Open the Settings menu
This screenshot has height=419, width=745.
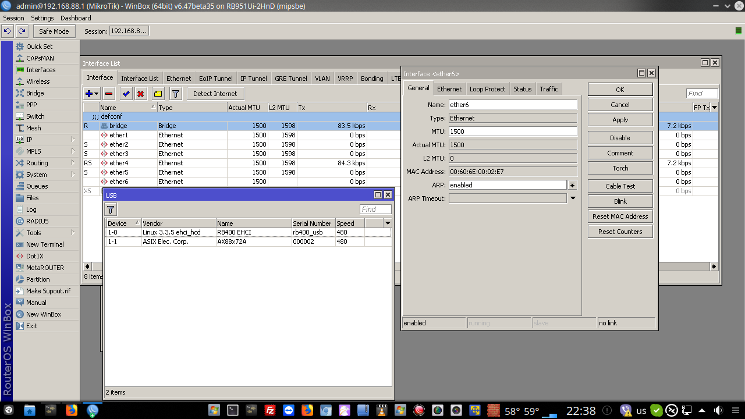pos(42,18)
